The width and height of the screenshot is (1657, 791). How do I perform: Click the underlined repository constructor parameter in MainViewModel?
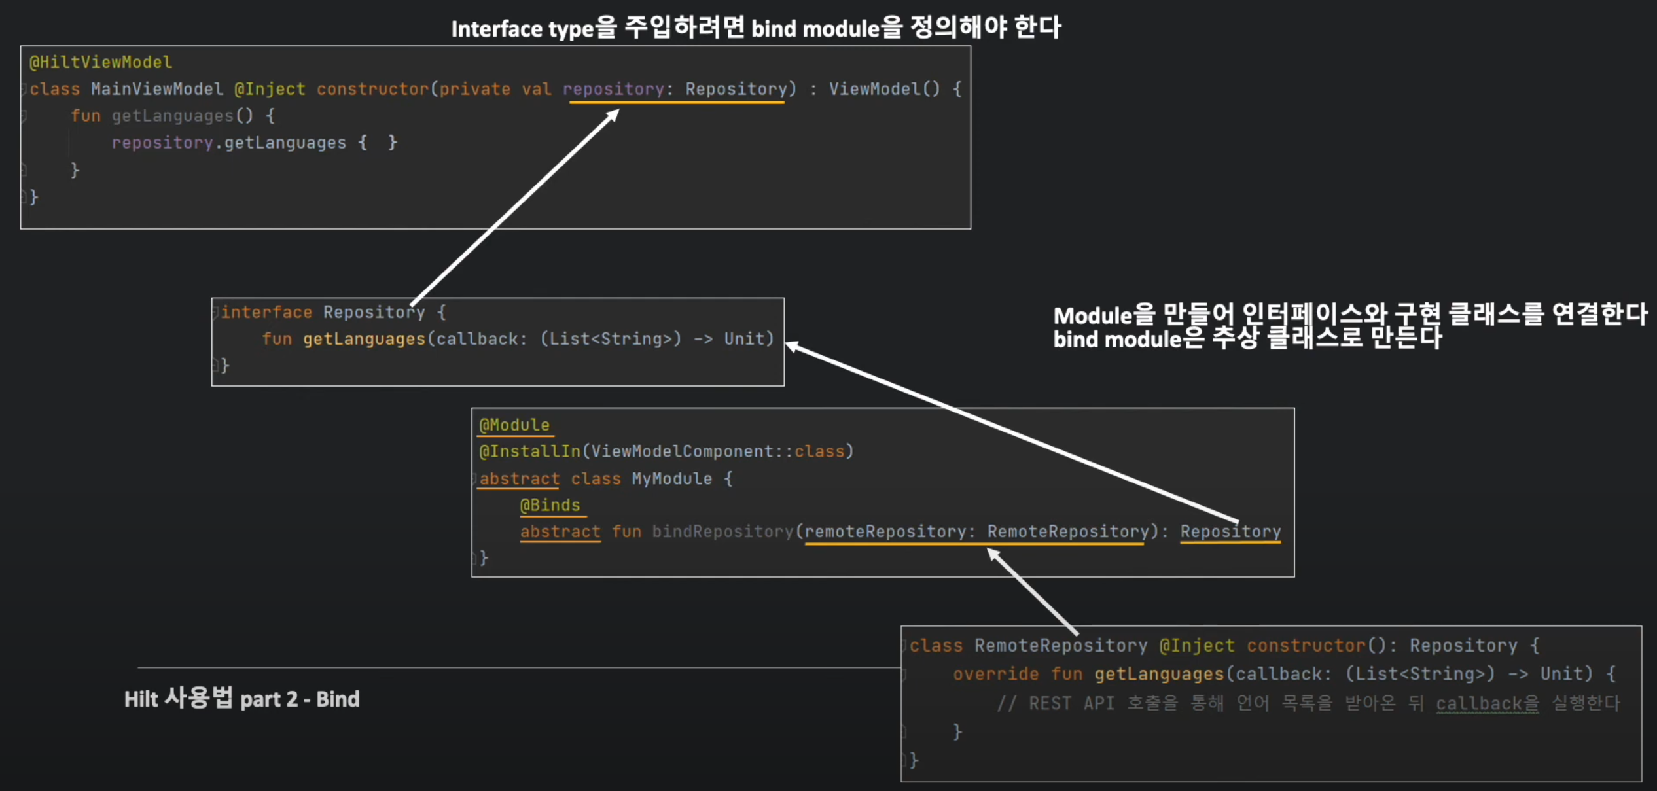pyautogui.click(x=613, y=89)
